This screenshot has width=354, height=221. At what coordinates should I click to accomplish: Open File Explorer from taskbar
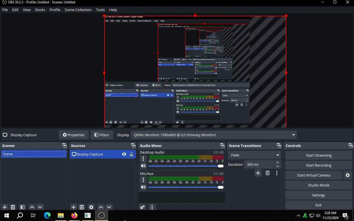(61, 215)
